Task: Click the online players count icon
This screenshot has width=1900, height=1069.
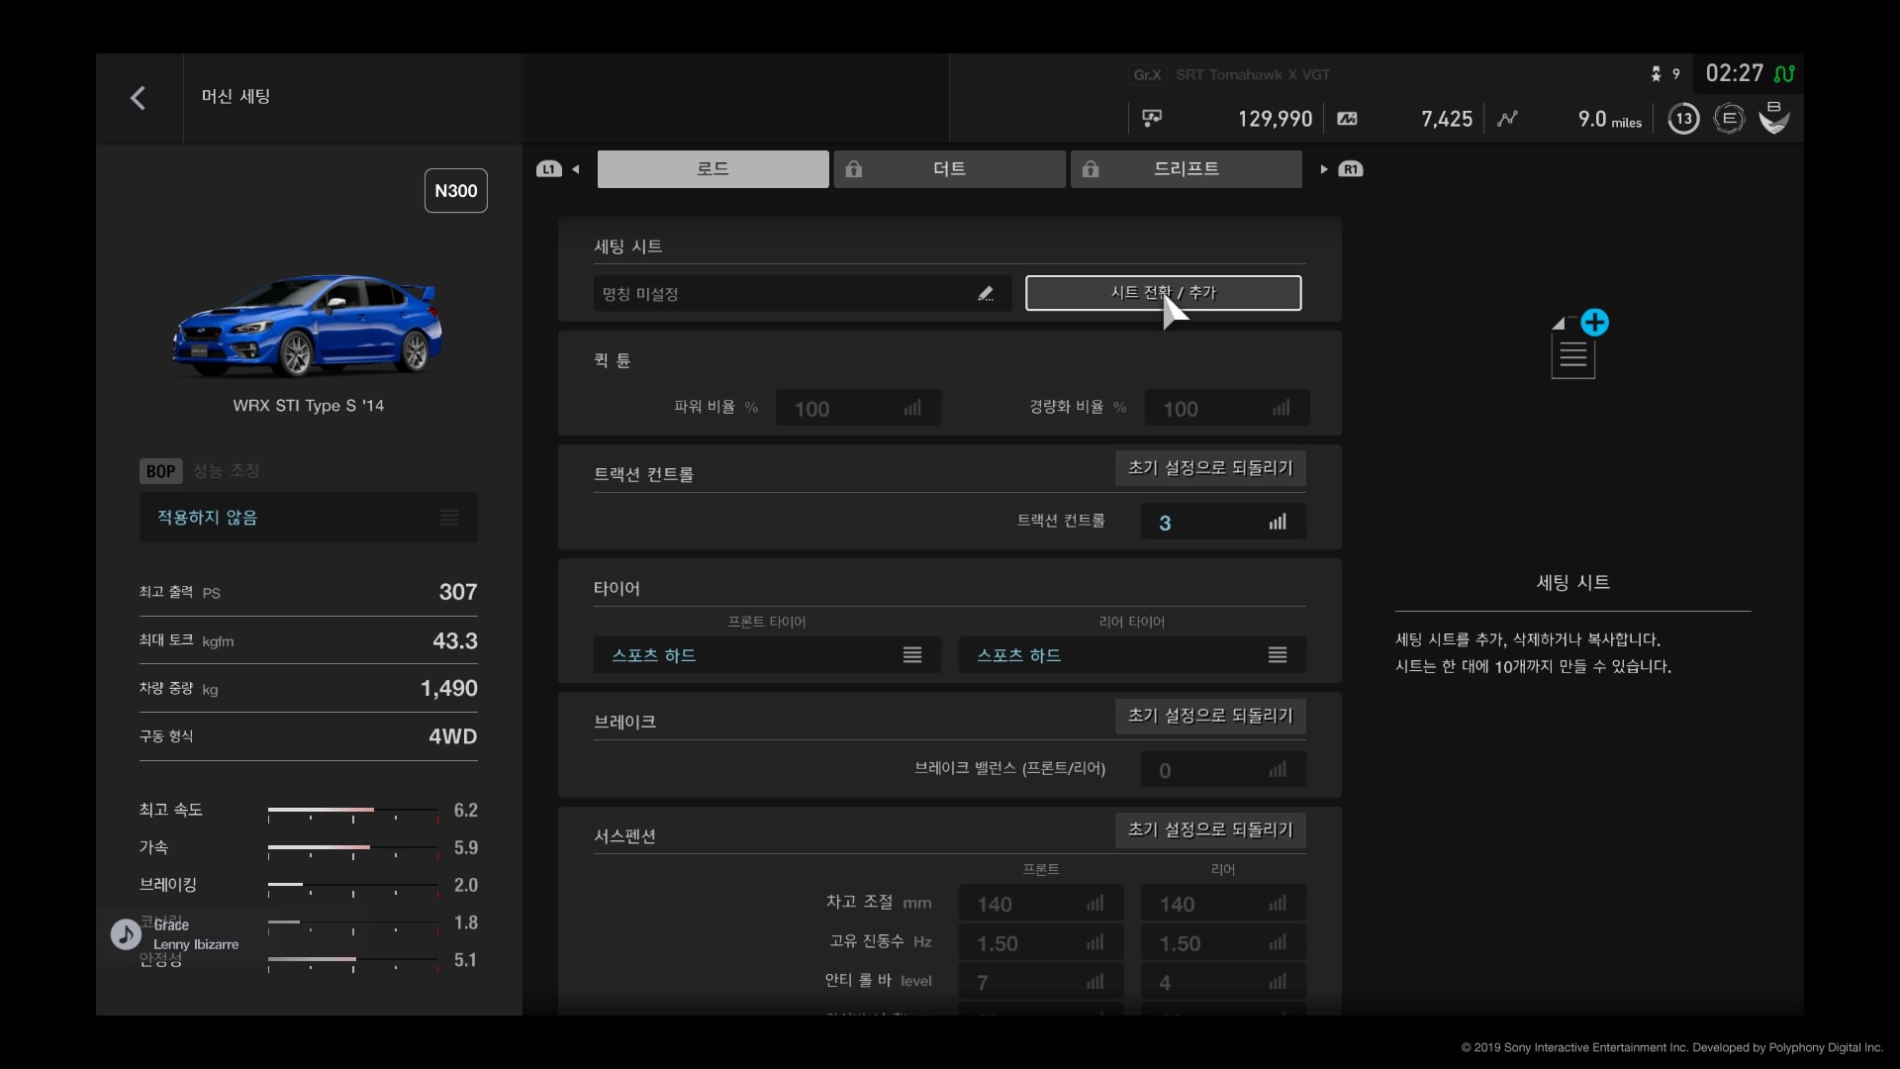Action: [1656, 74]
